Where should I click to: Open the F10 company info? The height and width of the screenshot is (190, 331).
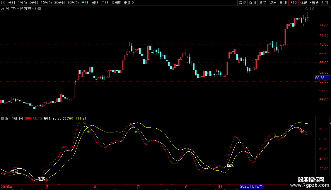point(294,3)
